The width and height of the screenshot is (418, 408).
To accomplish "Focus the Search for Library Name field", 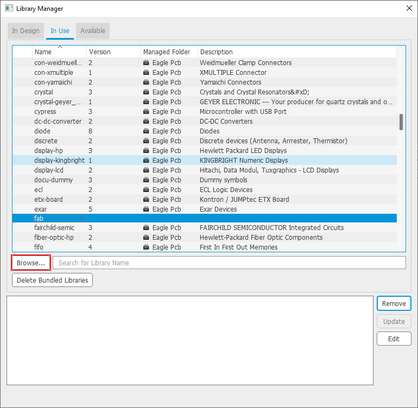I will (229, 263).
